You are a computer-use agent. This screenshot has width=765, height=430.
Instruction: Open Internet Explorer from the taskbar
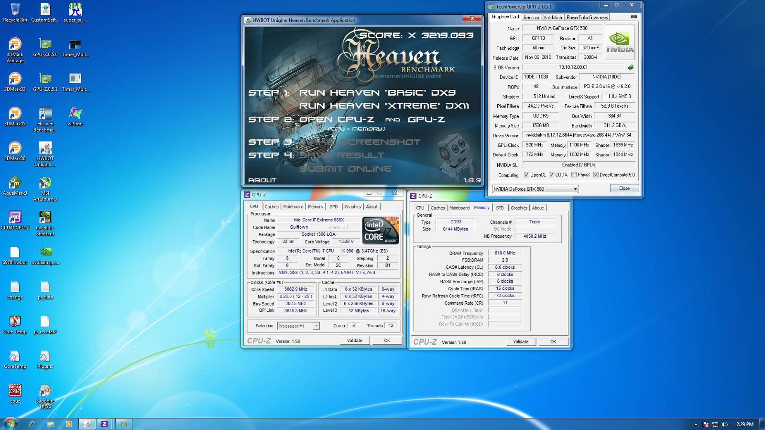coord(32,424)
